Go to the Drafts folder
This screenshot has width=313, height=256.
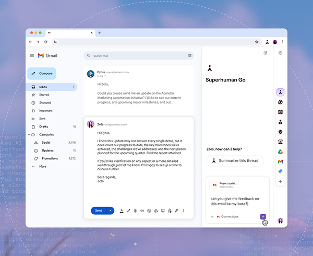click(x=43, y=126)
